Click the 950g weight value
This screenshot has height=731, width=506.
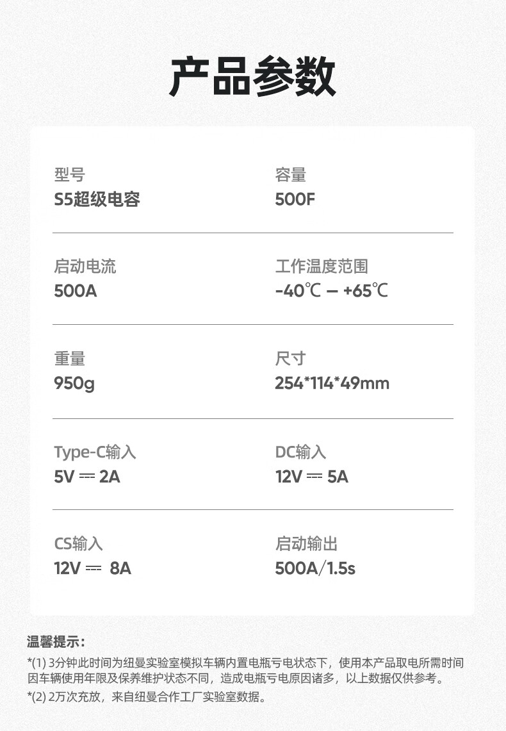tap(74, 384)
